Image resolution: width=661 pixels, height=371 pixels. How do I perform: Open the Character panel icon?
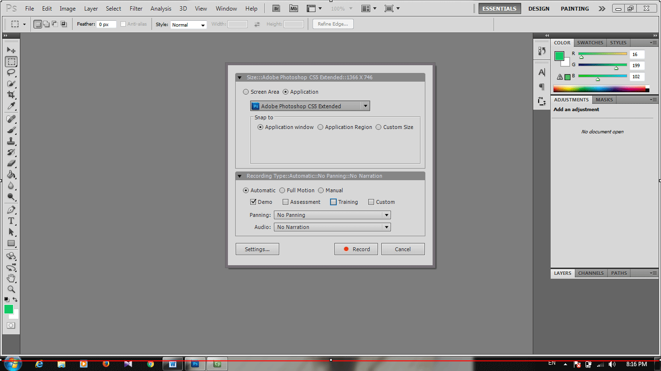(542, 72)
